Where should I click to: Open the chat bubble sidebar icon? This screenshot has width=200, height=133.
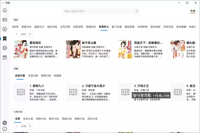5,48
